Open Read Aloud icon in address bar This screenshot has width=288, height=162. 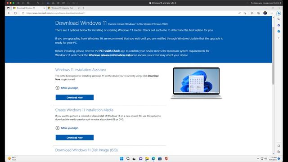pyautogui.click(x=239, y=13)
